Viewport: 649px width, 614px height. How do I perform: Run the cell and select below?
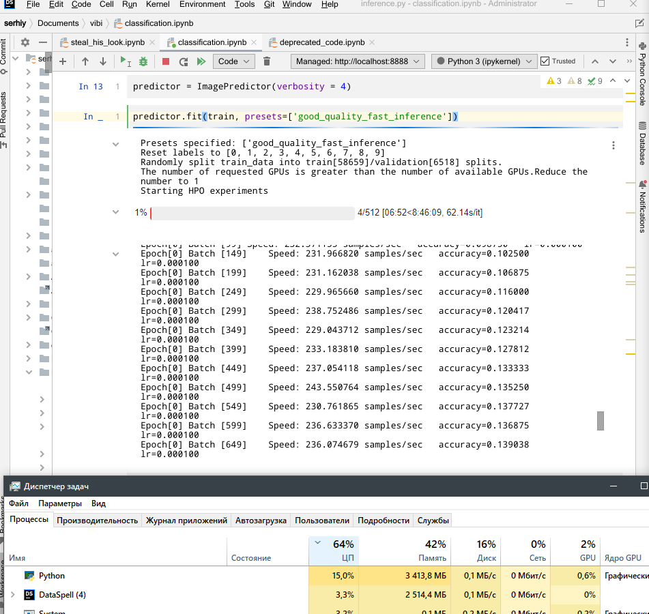125,61
